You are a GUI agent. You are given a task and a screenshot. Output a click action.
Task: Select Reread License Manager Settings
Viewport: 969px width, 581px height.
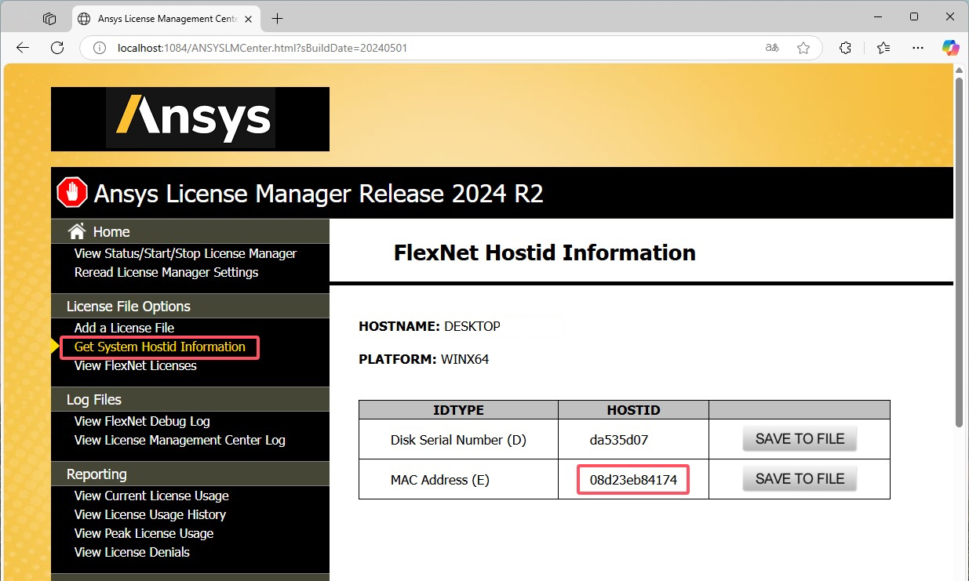tap(166, 272)
